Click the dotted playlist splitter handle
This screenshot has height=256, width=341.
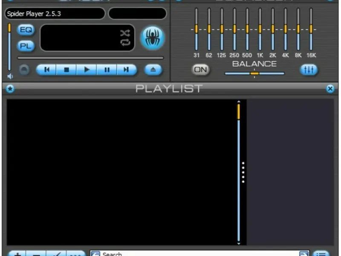click(x=243, y=172)
